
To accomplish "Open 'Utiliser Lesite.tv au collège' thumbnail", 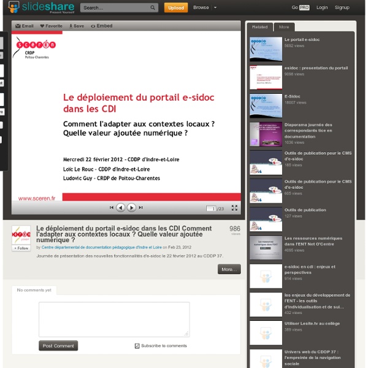I will 266,333.
